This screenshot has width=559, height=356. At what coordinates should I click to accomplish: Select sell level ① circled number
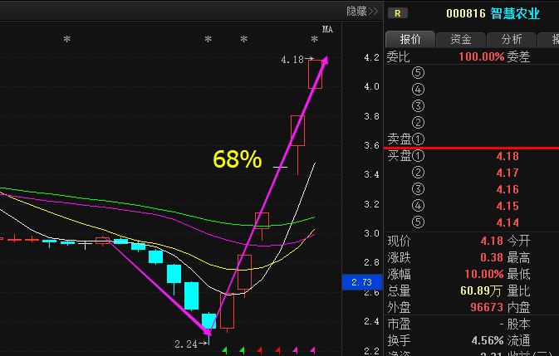click(417, 139)
